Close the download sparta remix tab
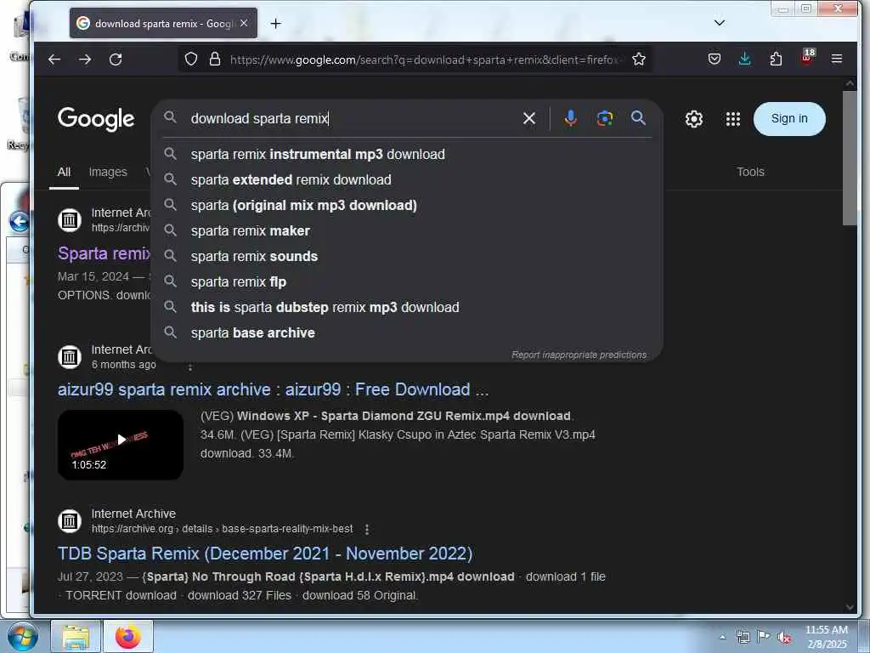The width and height of the screenshot is (870, 653). pyautogui.click(x=244, y=23)
